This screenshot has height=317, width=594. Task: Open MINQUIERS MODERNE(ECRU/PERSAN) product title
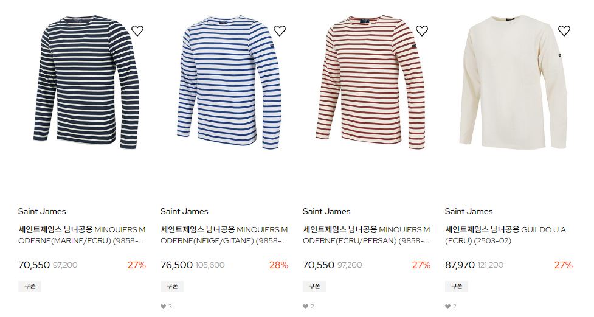point(367,235)
